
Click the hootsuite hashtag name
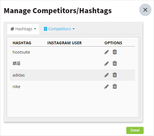(21, 52)
